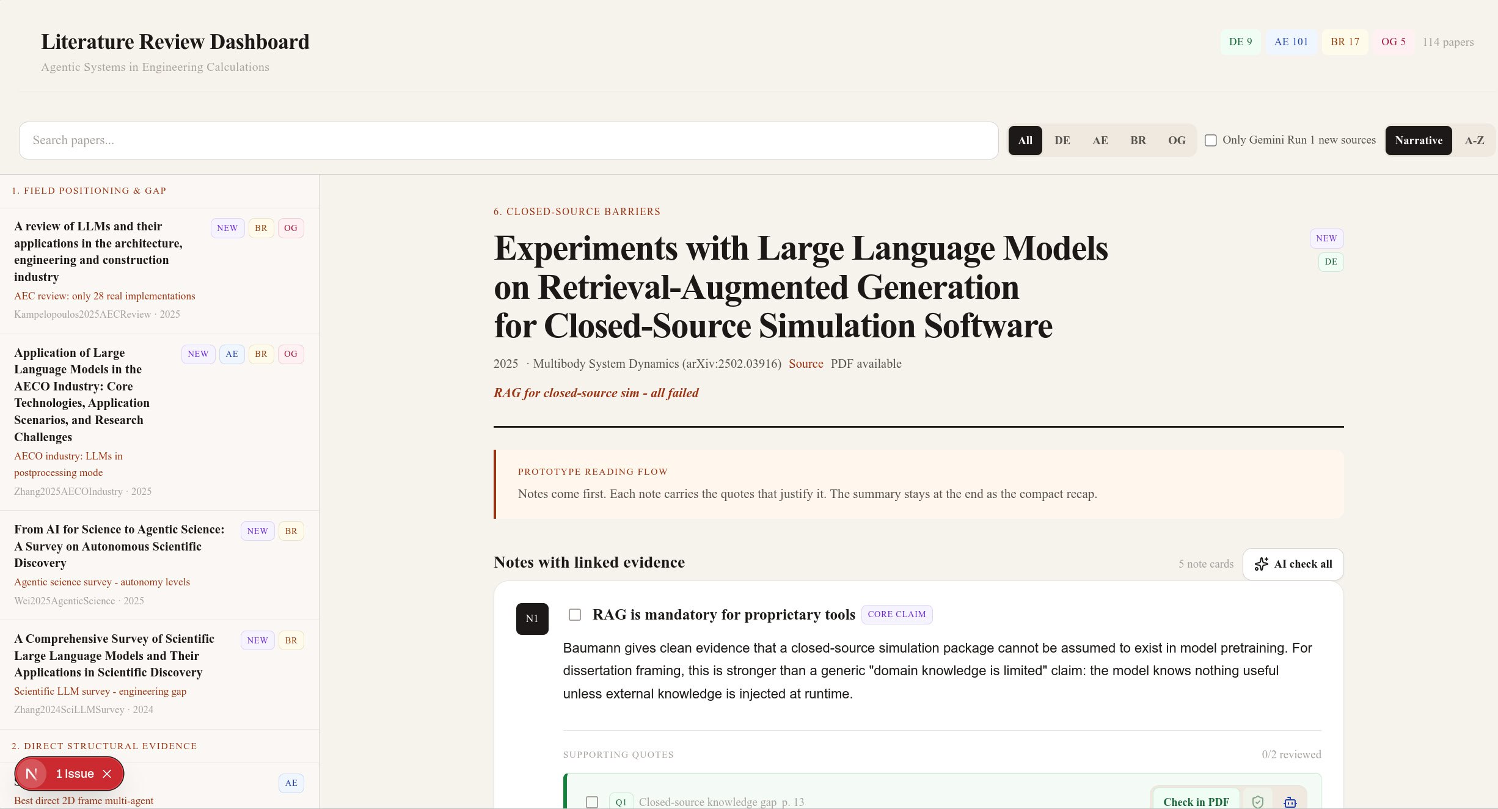This screenshot has height=809, width=1498.
Task: Open the N issue indicator circle icon
Action: 32,774
